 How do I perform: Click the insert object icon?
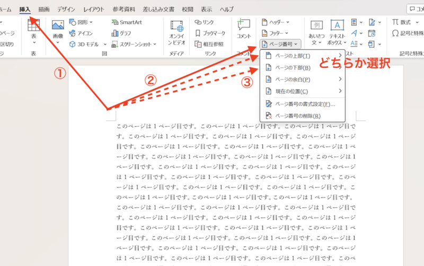pos(372,44)
